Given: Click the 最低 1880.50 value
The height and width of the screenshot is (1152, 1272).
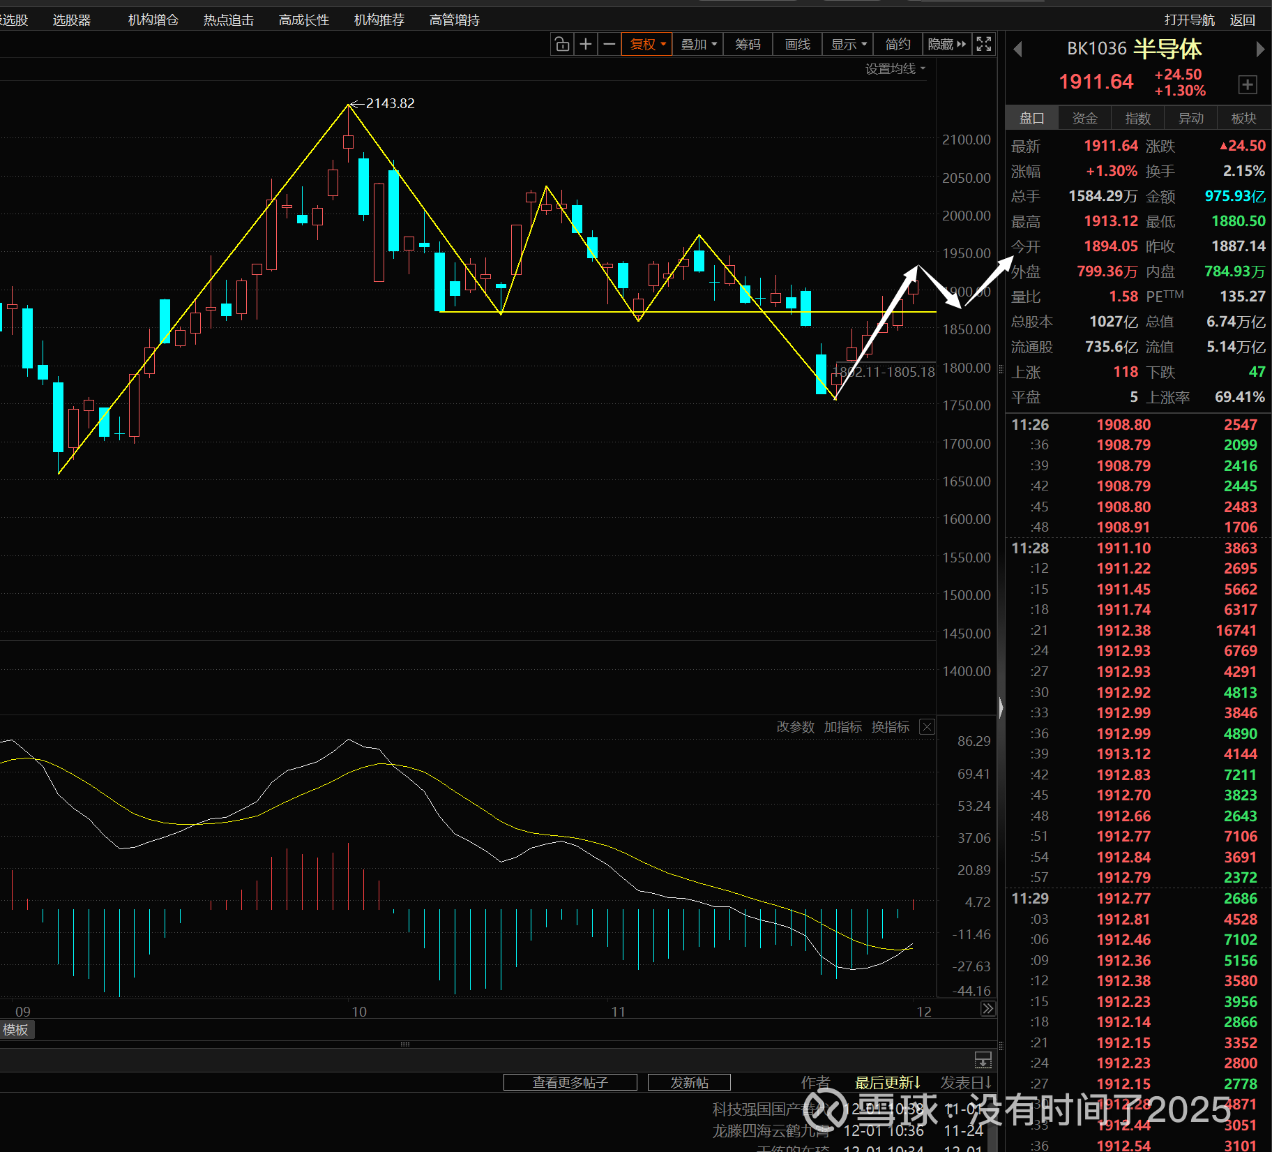Looking at the screenshot, I should pos(1239,221).
